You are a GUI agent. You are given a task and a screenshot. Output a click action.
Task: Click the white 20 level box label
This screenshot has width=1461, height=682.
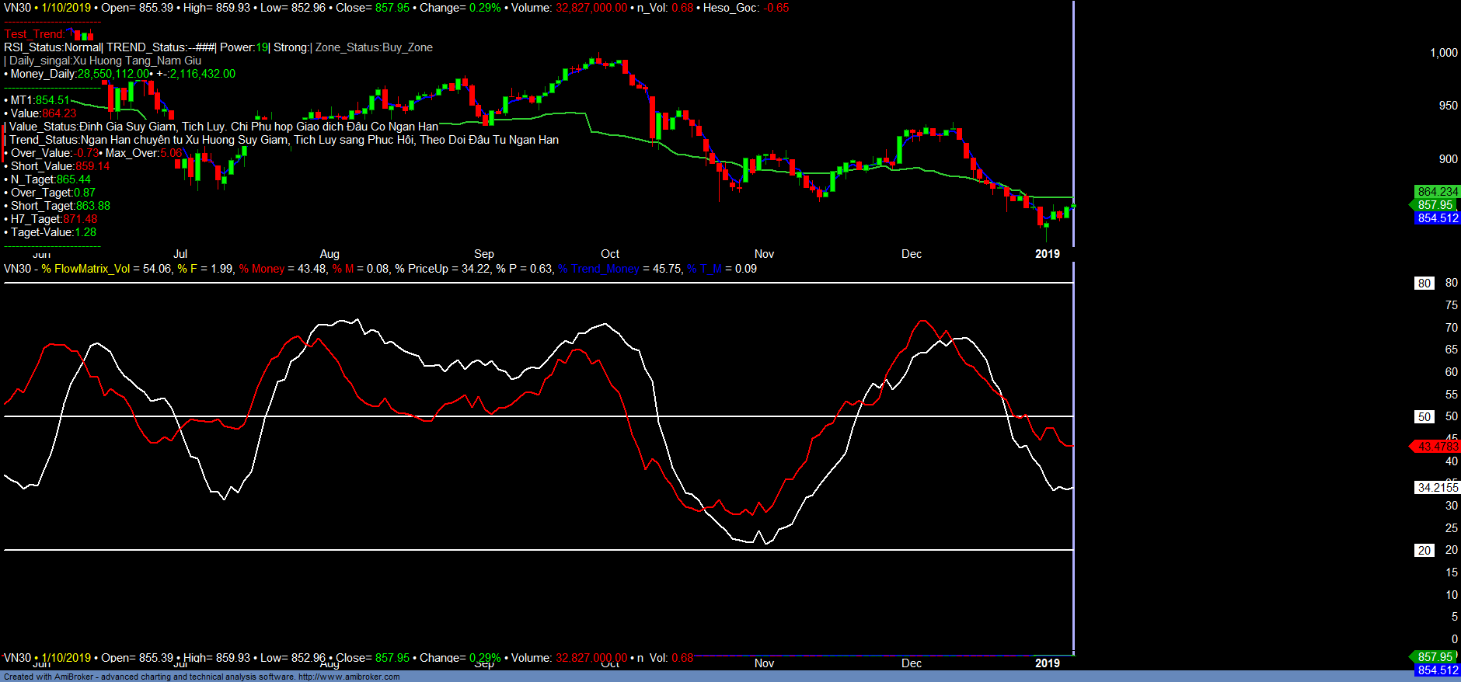[1424, 551]
